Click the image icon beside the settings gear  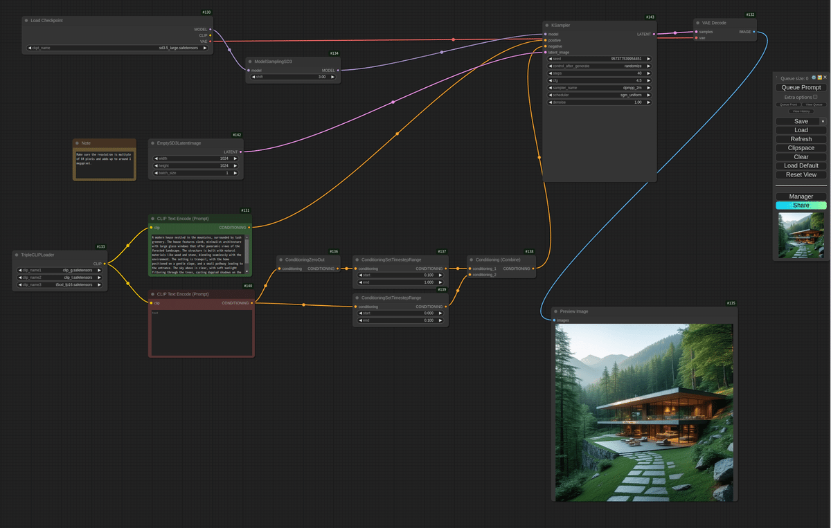(x=820, y=78)
